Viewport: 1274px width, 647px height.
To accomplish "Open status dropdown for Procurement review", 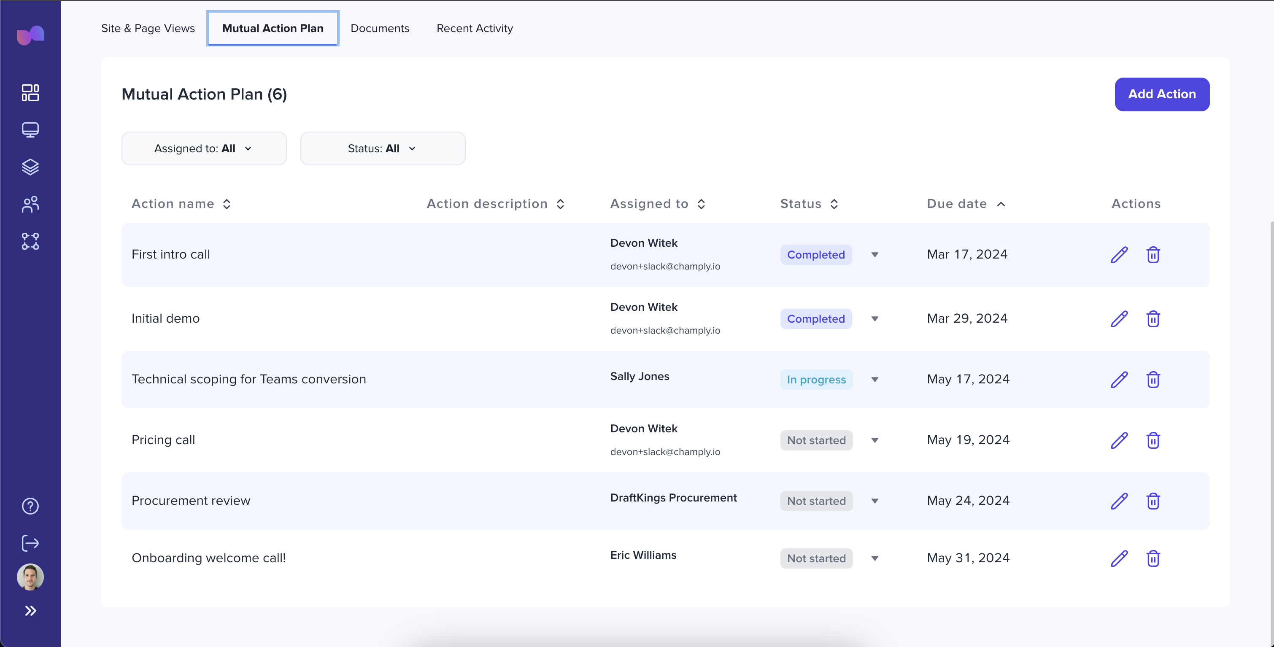I will (875, 501).
